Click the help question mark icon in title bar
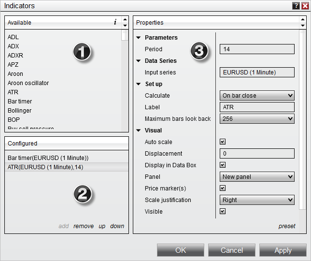 [296, 6]
